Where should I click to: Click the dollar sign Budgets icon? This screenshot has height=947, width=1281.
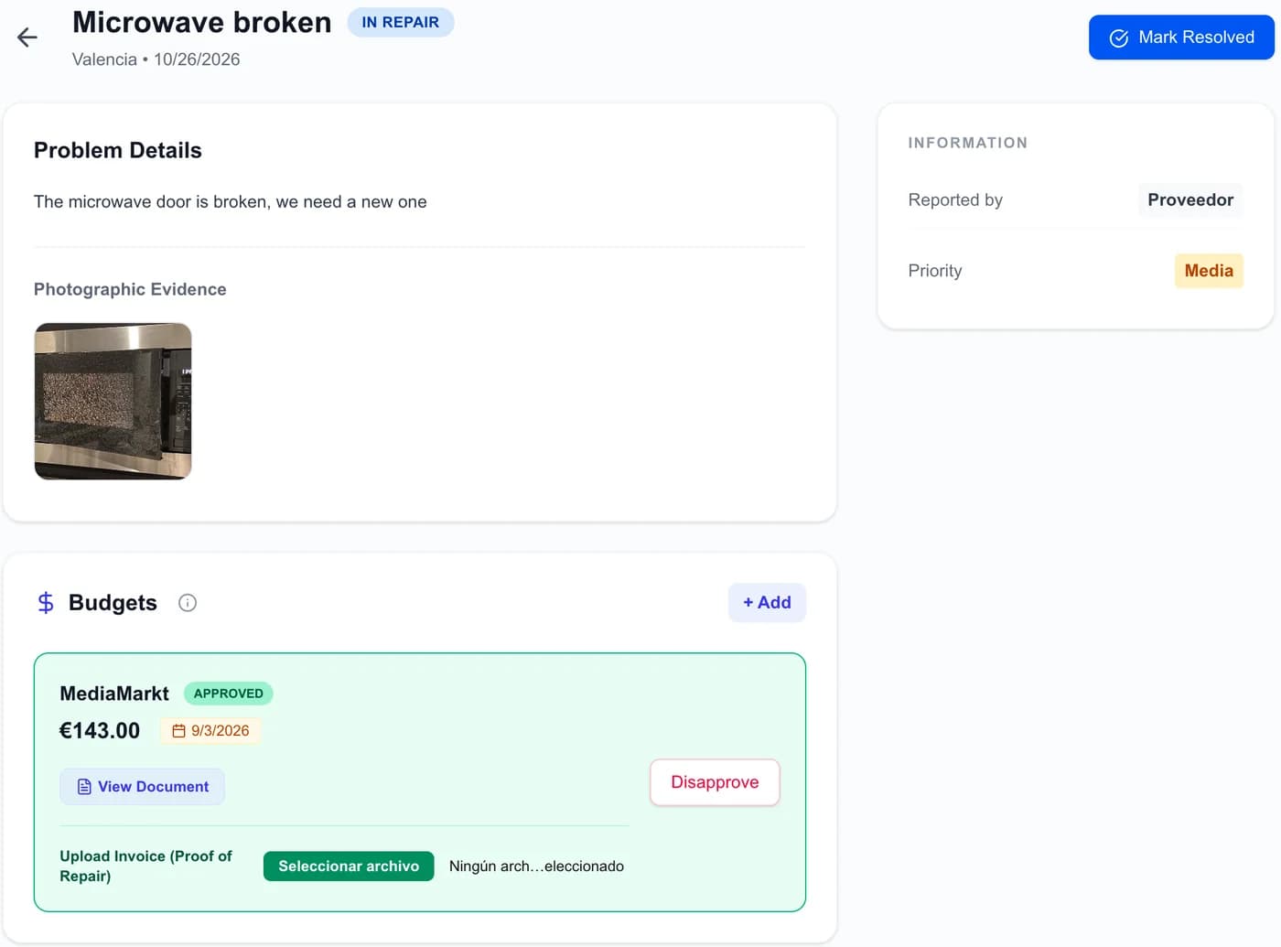click(46, 603)
